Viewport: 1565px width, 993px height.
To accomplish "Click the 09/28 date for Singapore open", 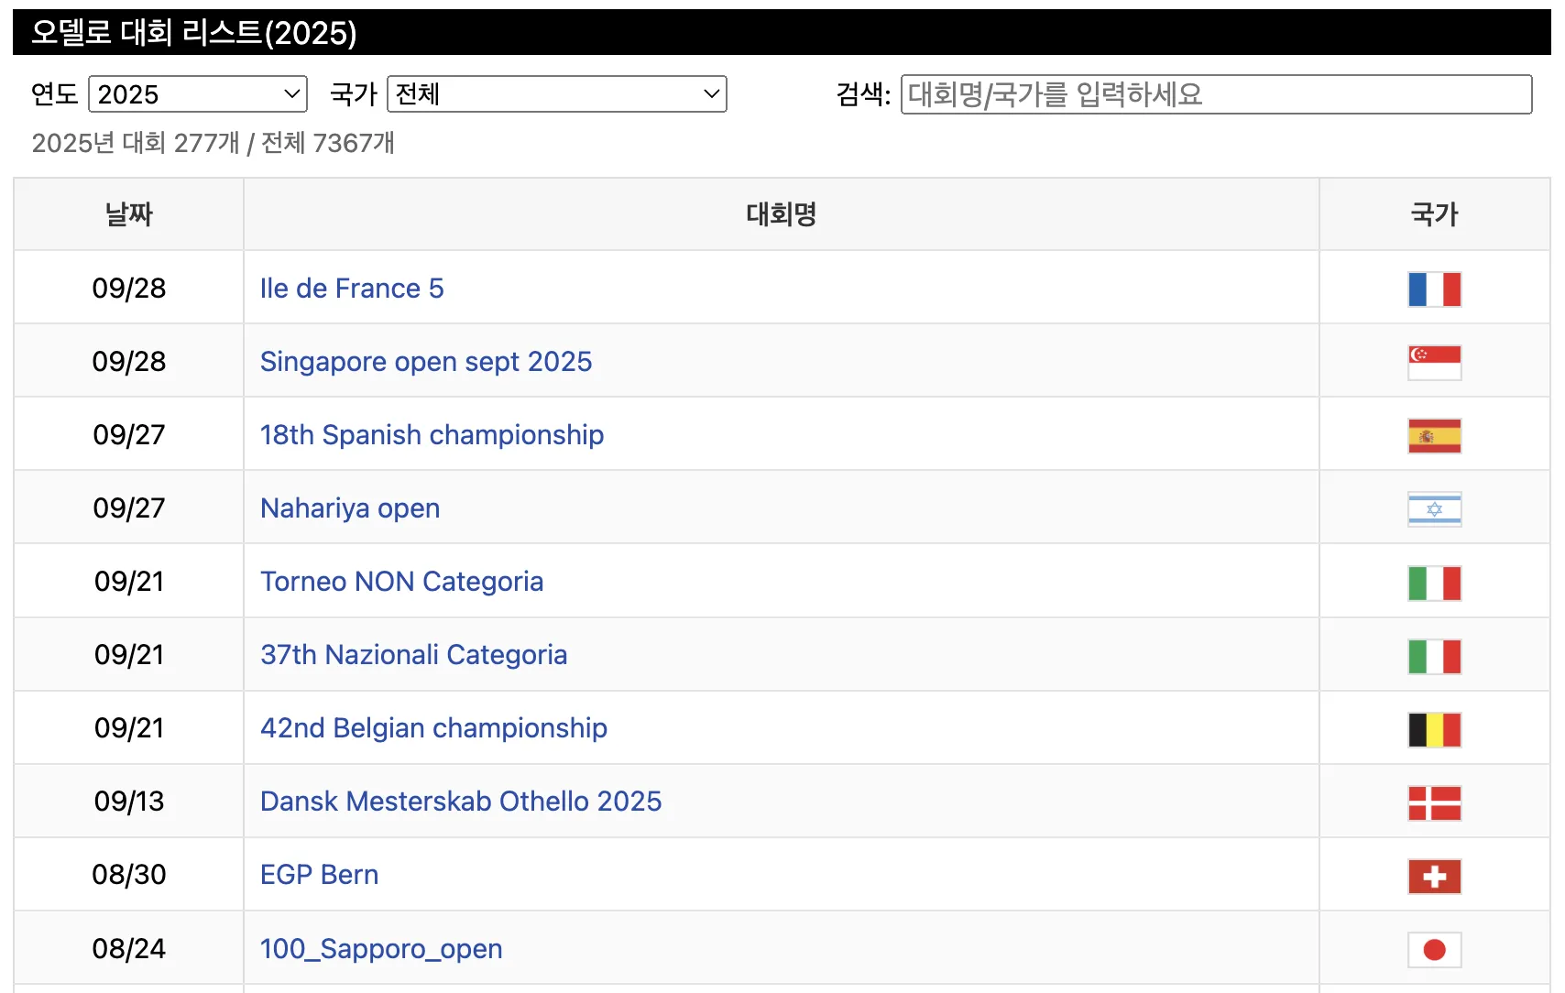I will pyautogui.click(x=129, y=362).
